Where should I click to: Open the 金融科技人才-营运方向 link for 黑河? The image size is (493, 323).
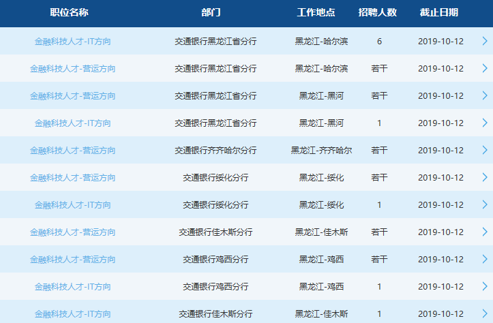coord(73,96)
